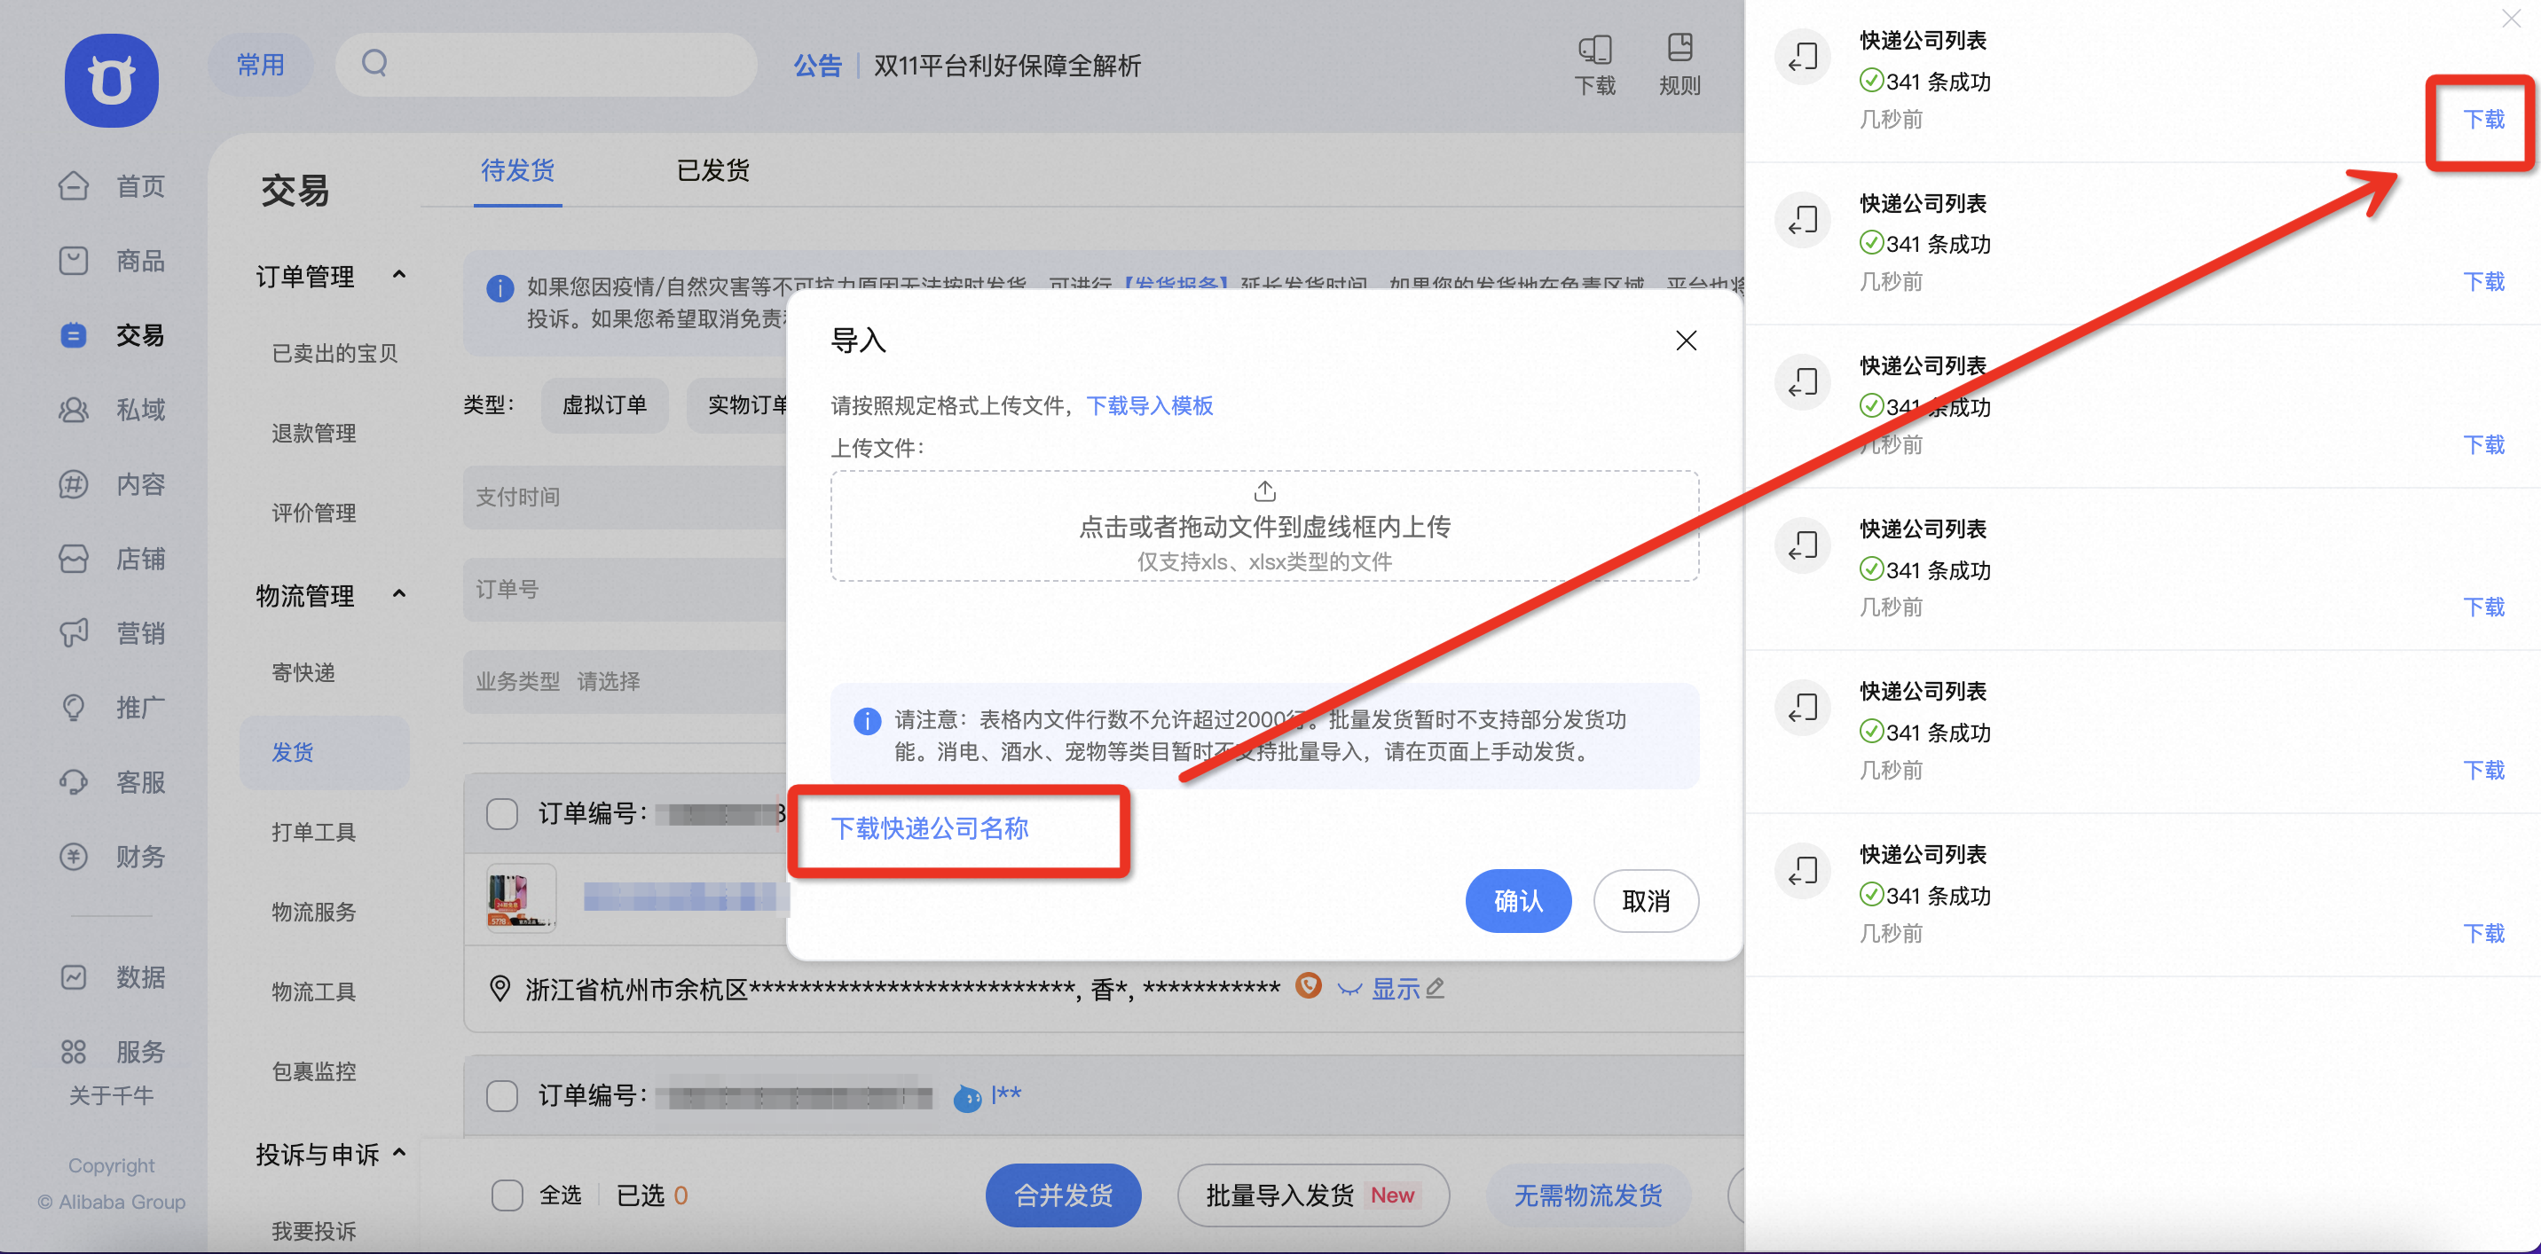Click the upload arrow icon in dashed box

pyautogui.click(x=1264, y=491)
